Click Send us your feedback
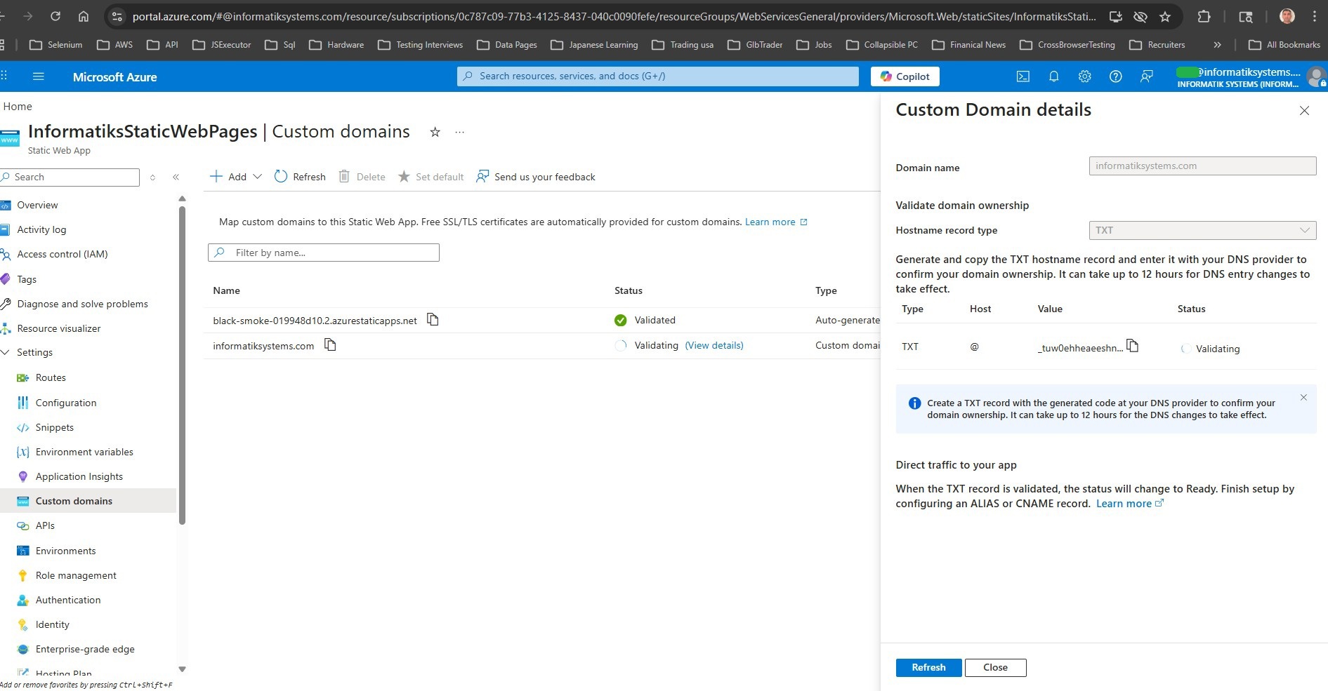This screenshot has width=1328, height=691. [x=536, y=177]
